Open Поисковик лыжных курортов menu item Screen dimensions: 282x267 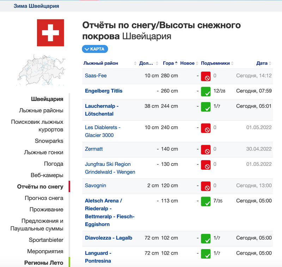pos(37,126)
